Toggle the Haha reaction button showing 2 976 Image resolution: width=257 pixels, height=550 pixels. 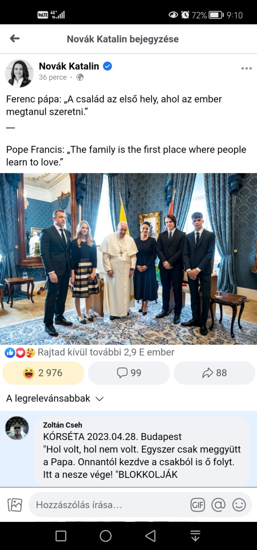click(x=44, y=373)
